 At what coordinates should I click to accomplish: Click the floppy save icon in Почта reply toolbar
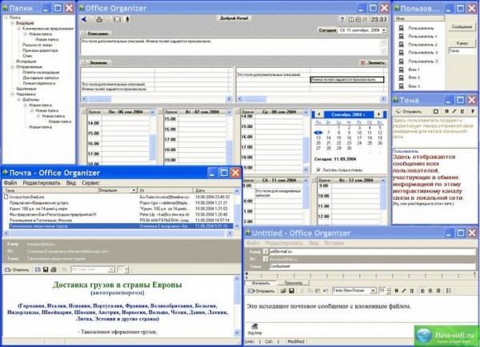(46, 269)
